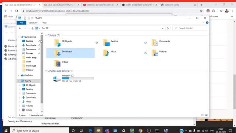Switch to the Welcome OBS tab
This screenshot has width=236, height=133.
tap(178, 5)
